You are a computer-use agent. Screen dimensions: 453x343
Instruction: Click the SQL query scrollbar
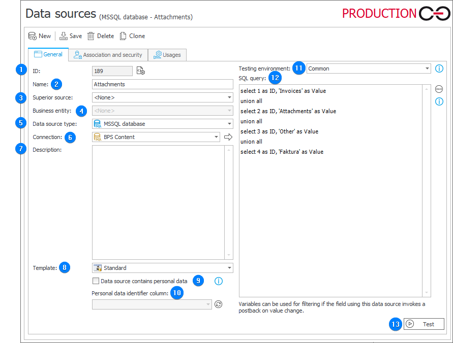pos(427,191)
